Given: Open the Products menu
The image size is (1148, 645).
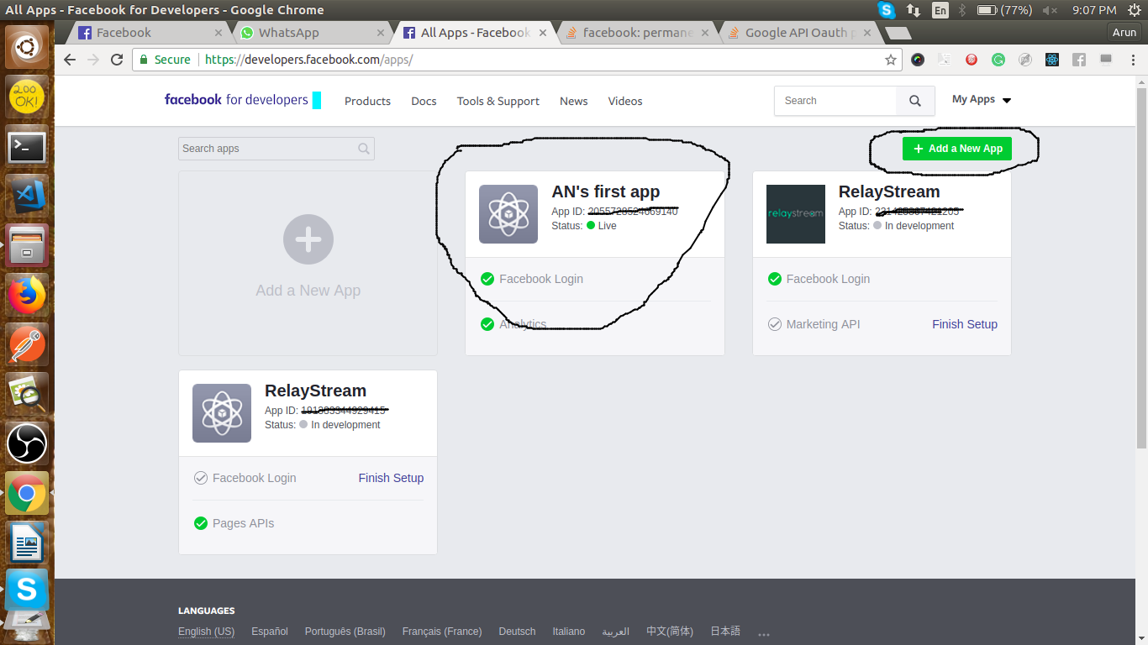Looking at the screenshot, I should tap(367, 101).
